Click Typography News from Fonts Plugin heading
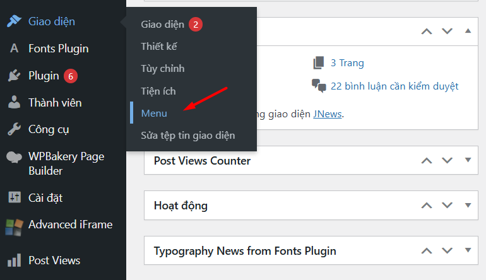The height and width of the screenshot is (280, 486). [x=245, y=251]
